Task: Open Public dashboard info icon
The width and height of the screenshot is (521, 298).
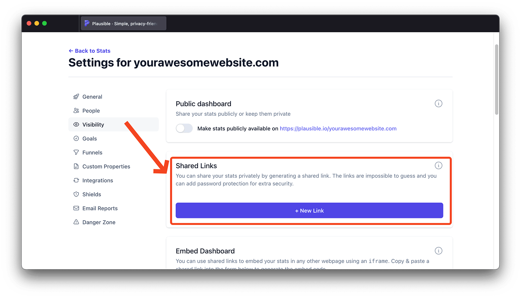Action: tap(439, 104)
